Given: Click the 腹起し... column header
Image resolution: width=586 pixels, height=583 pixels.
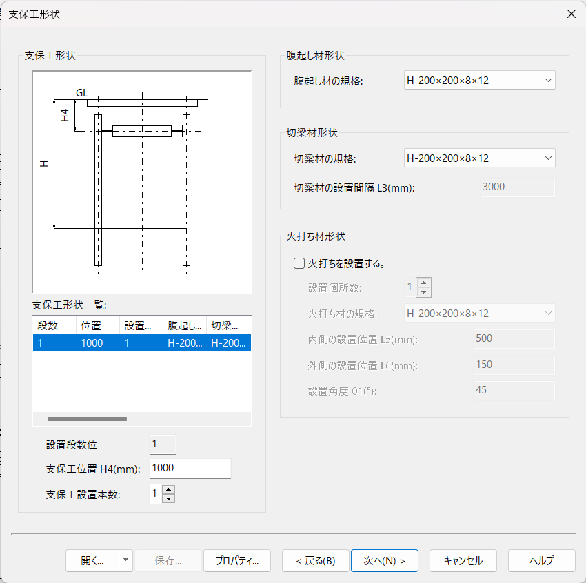Looking at the screenshot, I should click(x=185, y=325).
